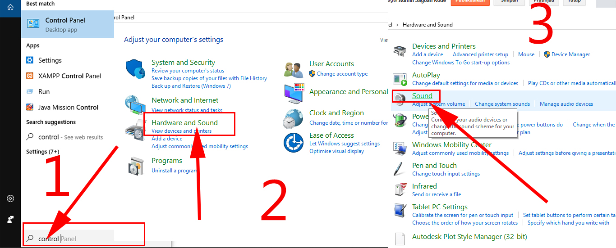The height and width of the screenshot is (248, 616).
Task: Click 'Advanced printer setup'
Action: click(x=480, y=54)
